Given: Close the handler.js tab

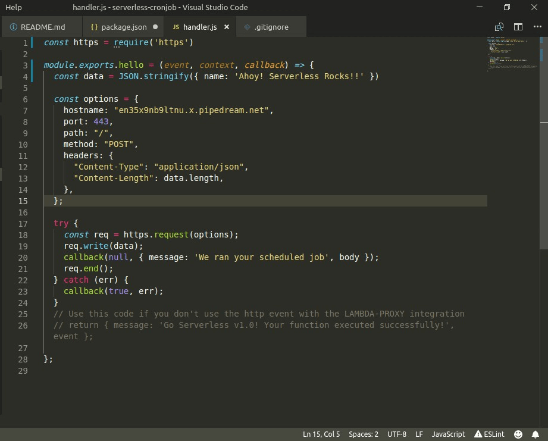Looking at the screenshot, I should [226, 27].
